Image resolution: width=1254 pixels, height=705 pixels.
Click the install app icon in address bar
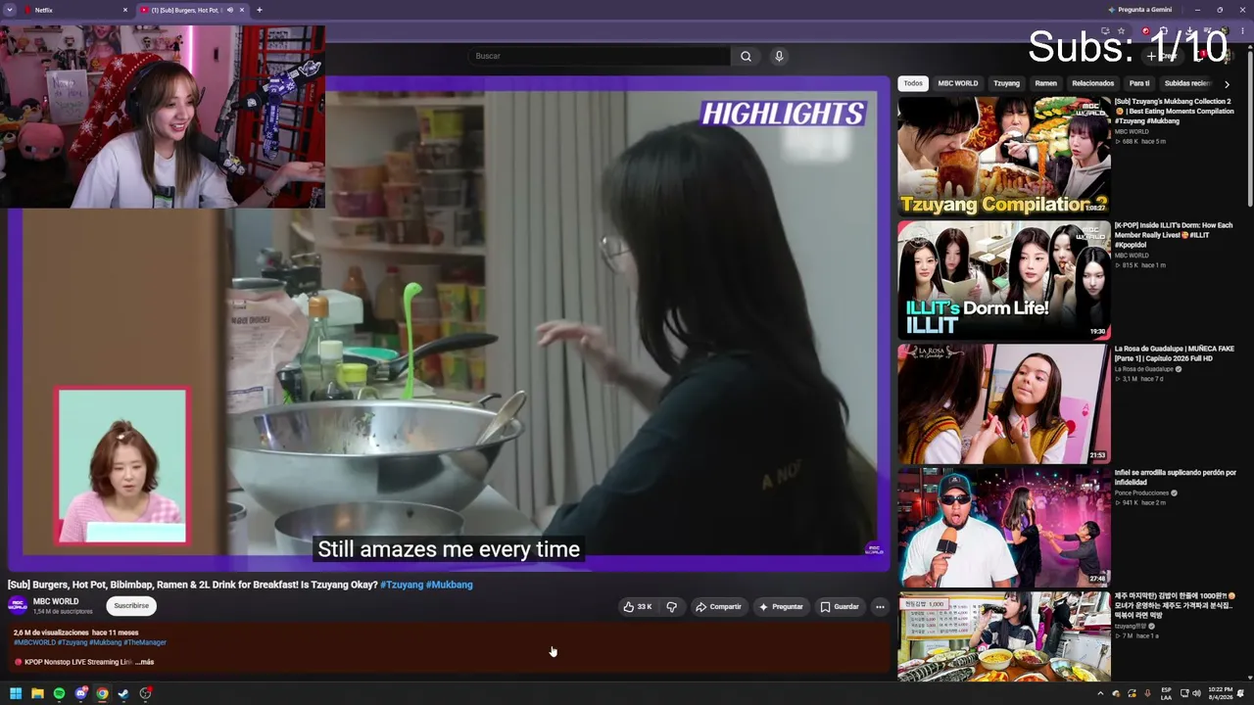pyautogui.click(x=1105, y=31)
